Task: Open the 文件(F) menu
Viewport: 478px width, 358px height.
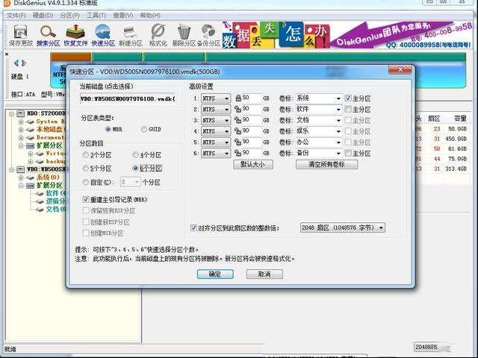Action: click(16, 15)
